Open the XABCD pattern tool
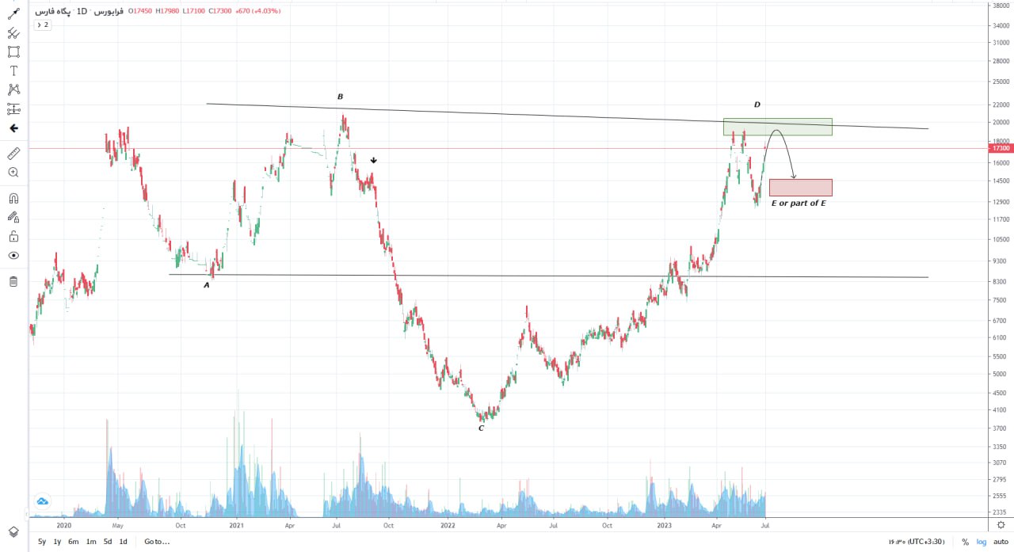Image resolution: width=1014 pixels, height=552 pixels. (x=13, y=90)
